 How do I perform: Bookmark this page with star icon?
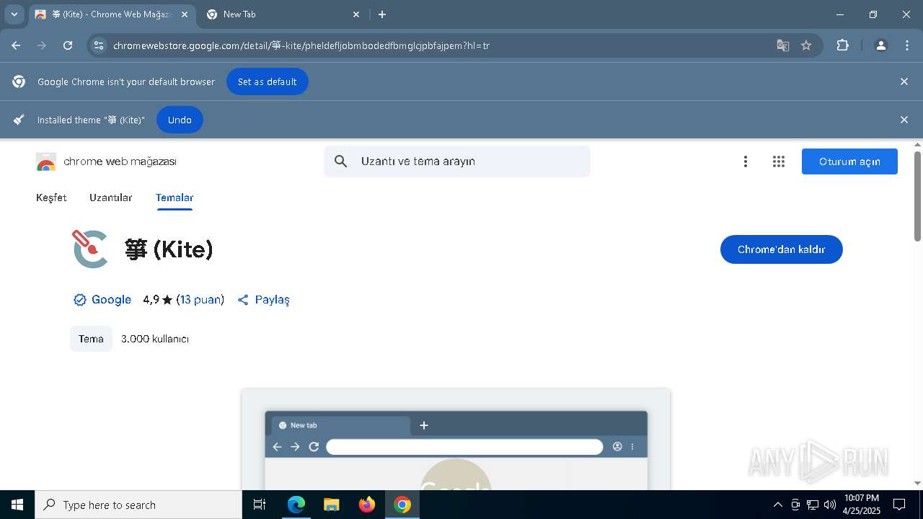point(806,45)
